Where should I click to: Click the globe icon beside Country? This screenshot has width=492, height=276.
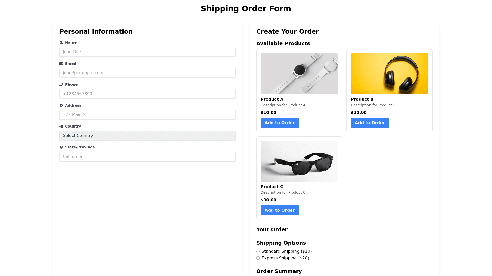point(61,126)
